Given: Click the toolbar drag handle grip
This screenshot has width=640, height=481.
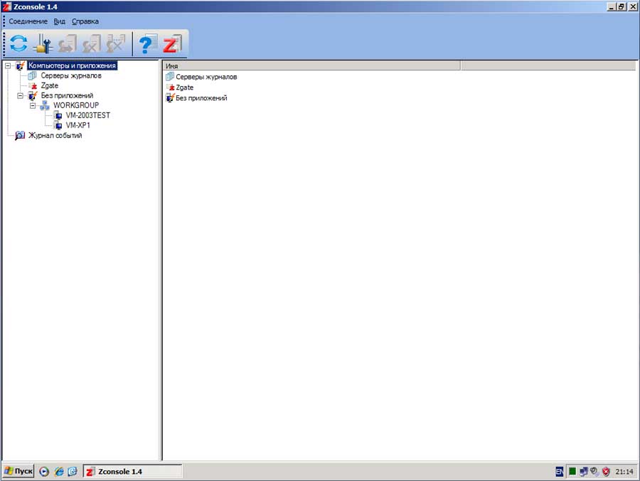Looking at the screenshot, I should [x=5, y=43].
